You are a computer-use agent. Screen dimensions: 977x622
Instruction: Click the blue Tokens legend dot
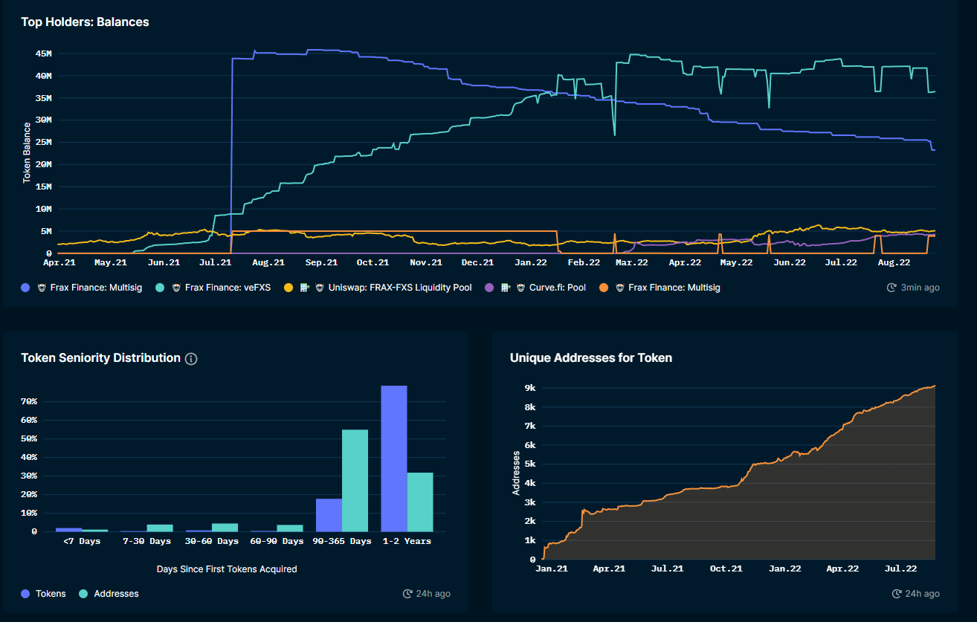click(x=25, y=594)
